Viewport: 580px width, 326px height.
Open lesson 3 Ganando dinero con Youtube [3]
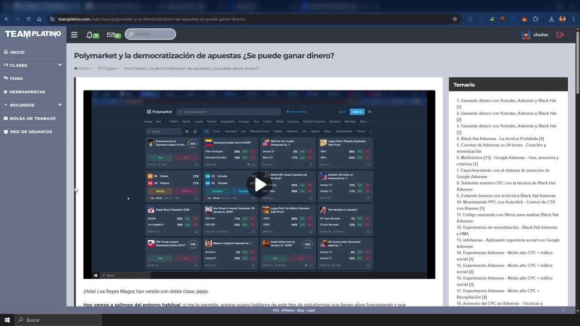[x=506, y=129]
